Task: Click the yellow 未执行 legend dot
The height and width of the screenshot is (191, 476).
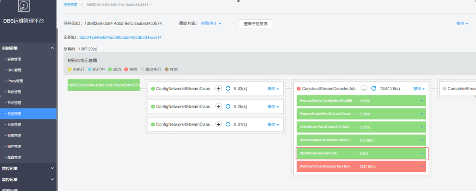Action: 69,69
